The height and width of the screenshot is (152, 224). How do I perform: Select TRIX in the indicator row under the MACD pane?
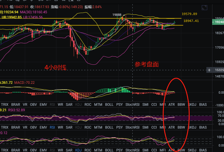coord(5,105)
